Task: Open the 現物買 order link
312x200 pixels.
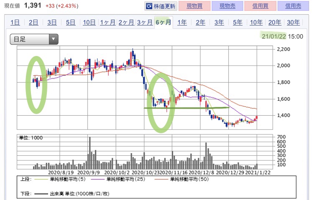Action: [x=194, y=6]
